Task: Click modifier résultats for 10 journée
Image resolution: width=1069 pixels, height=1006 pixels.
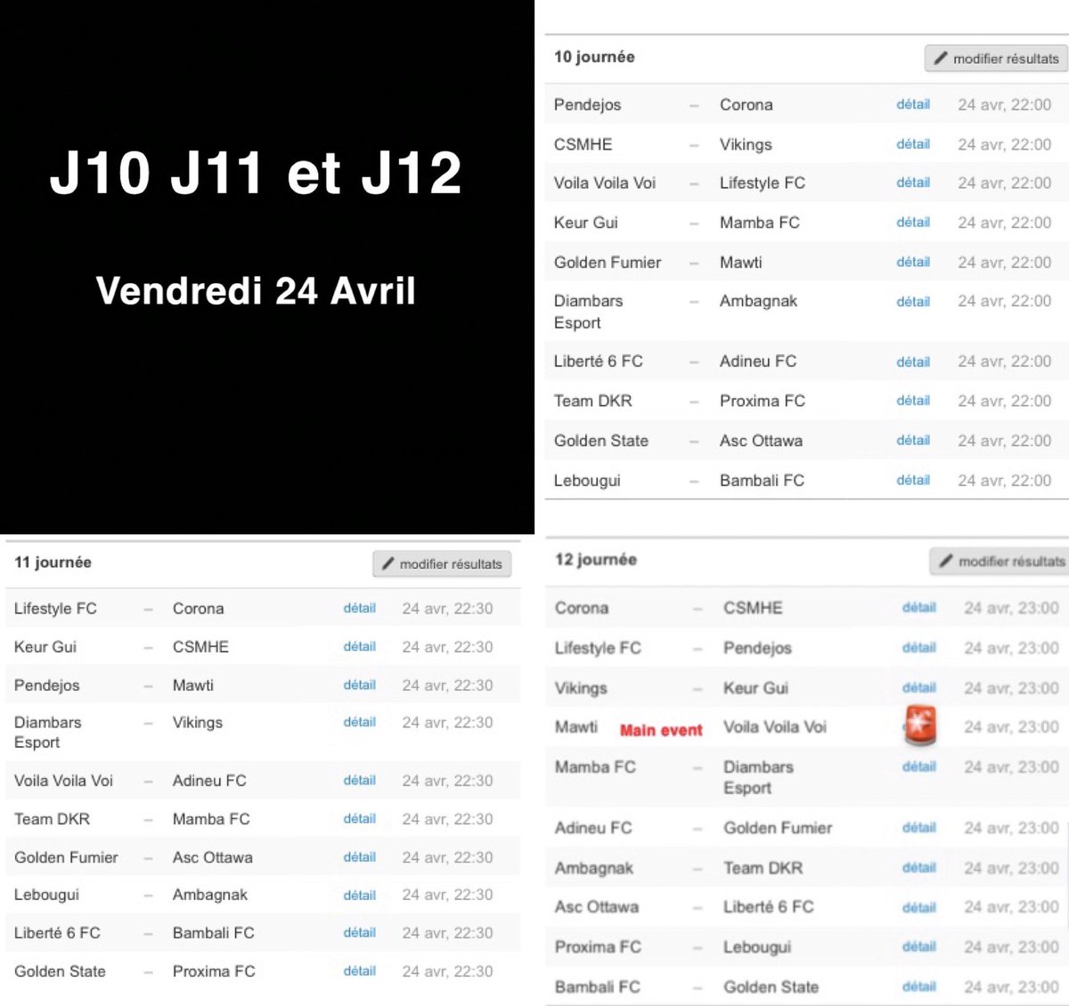Action: pos(996,59)
